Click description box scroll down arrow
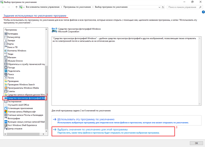Viewport: 205px width, 147px height. click(x=200, y=104)
